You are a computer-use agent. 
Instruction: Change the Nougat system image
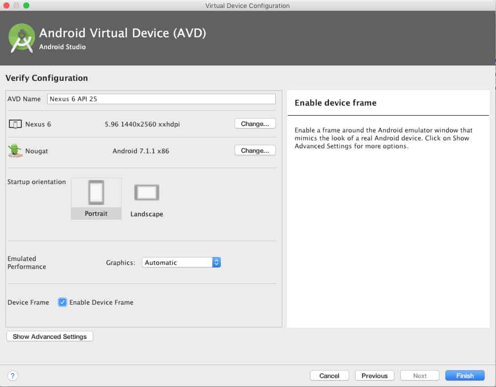pos(255,150)
